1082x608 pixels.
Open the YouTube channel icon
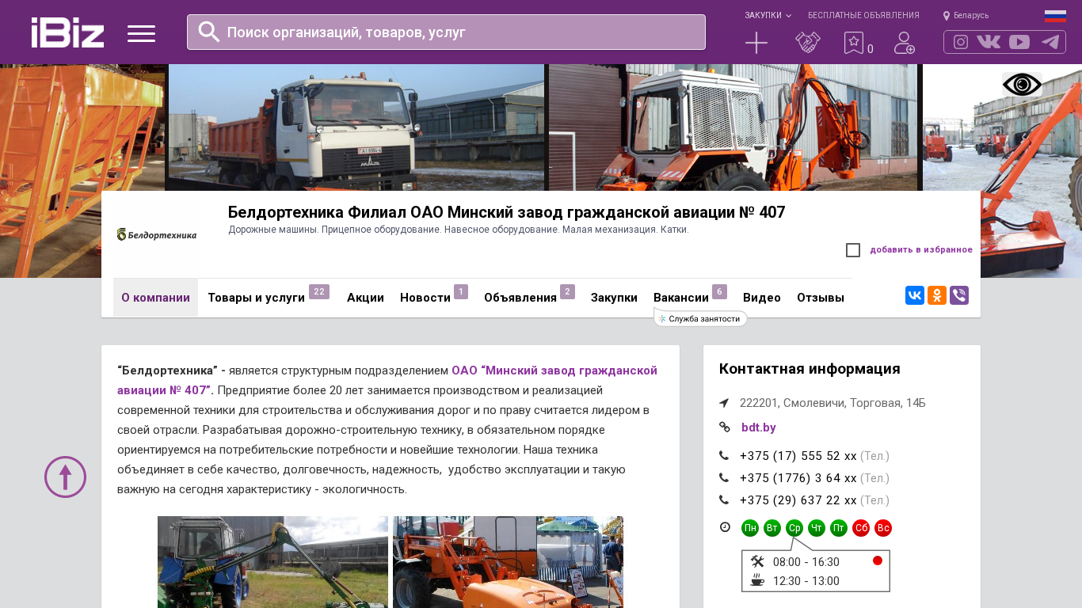point(1019,42)
